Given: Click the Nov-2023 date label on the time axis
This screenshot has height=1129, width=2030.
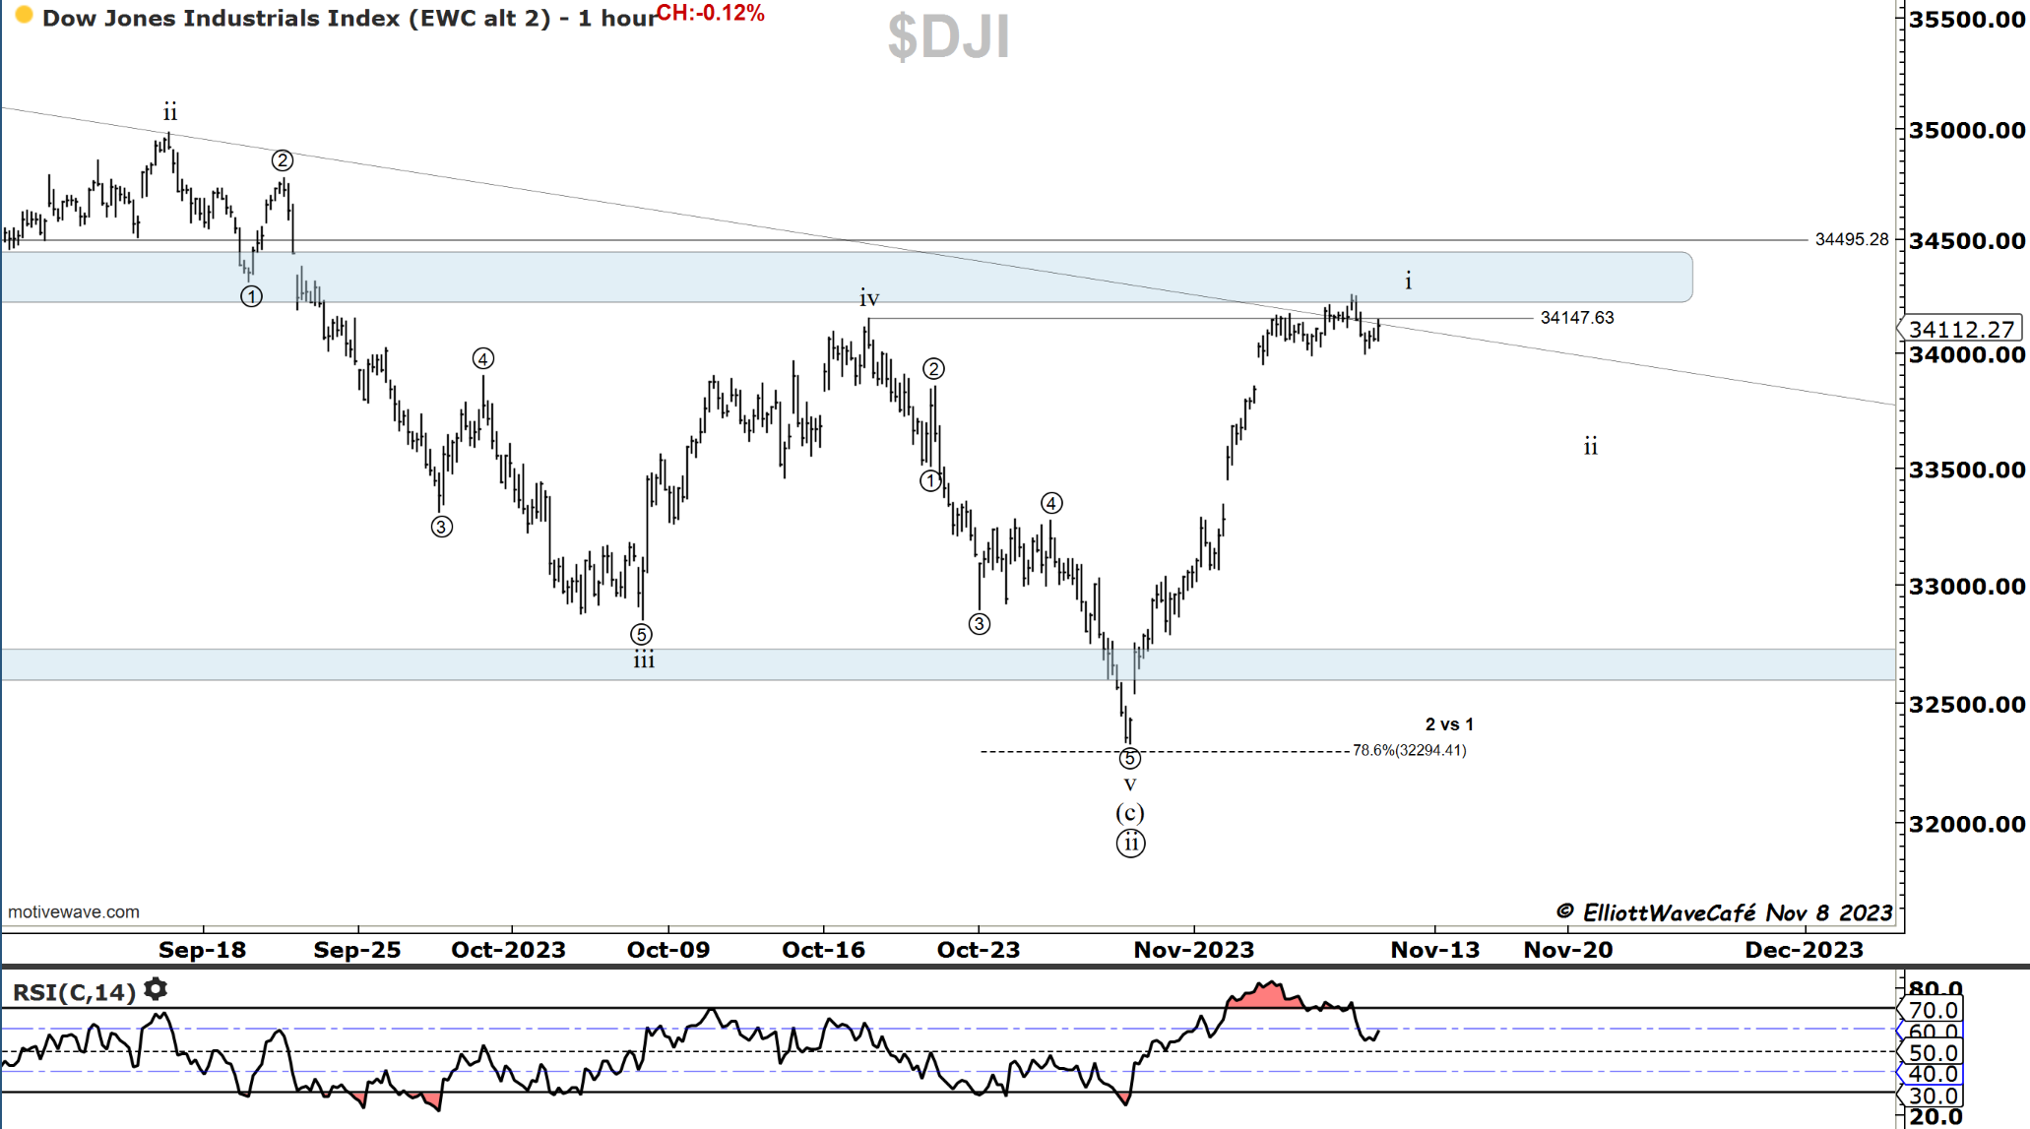Looking at the screenshot, I should coord(1193,950).
